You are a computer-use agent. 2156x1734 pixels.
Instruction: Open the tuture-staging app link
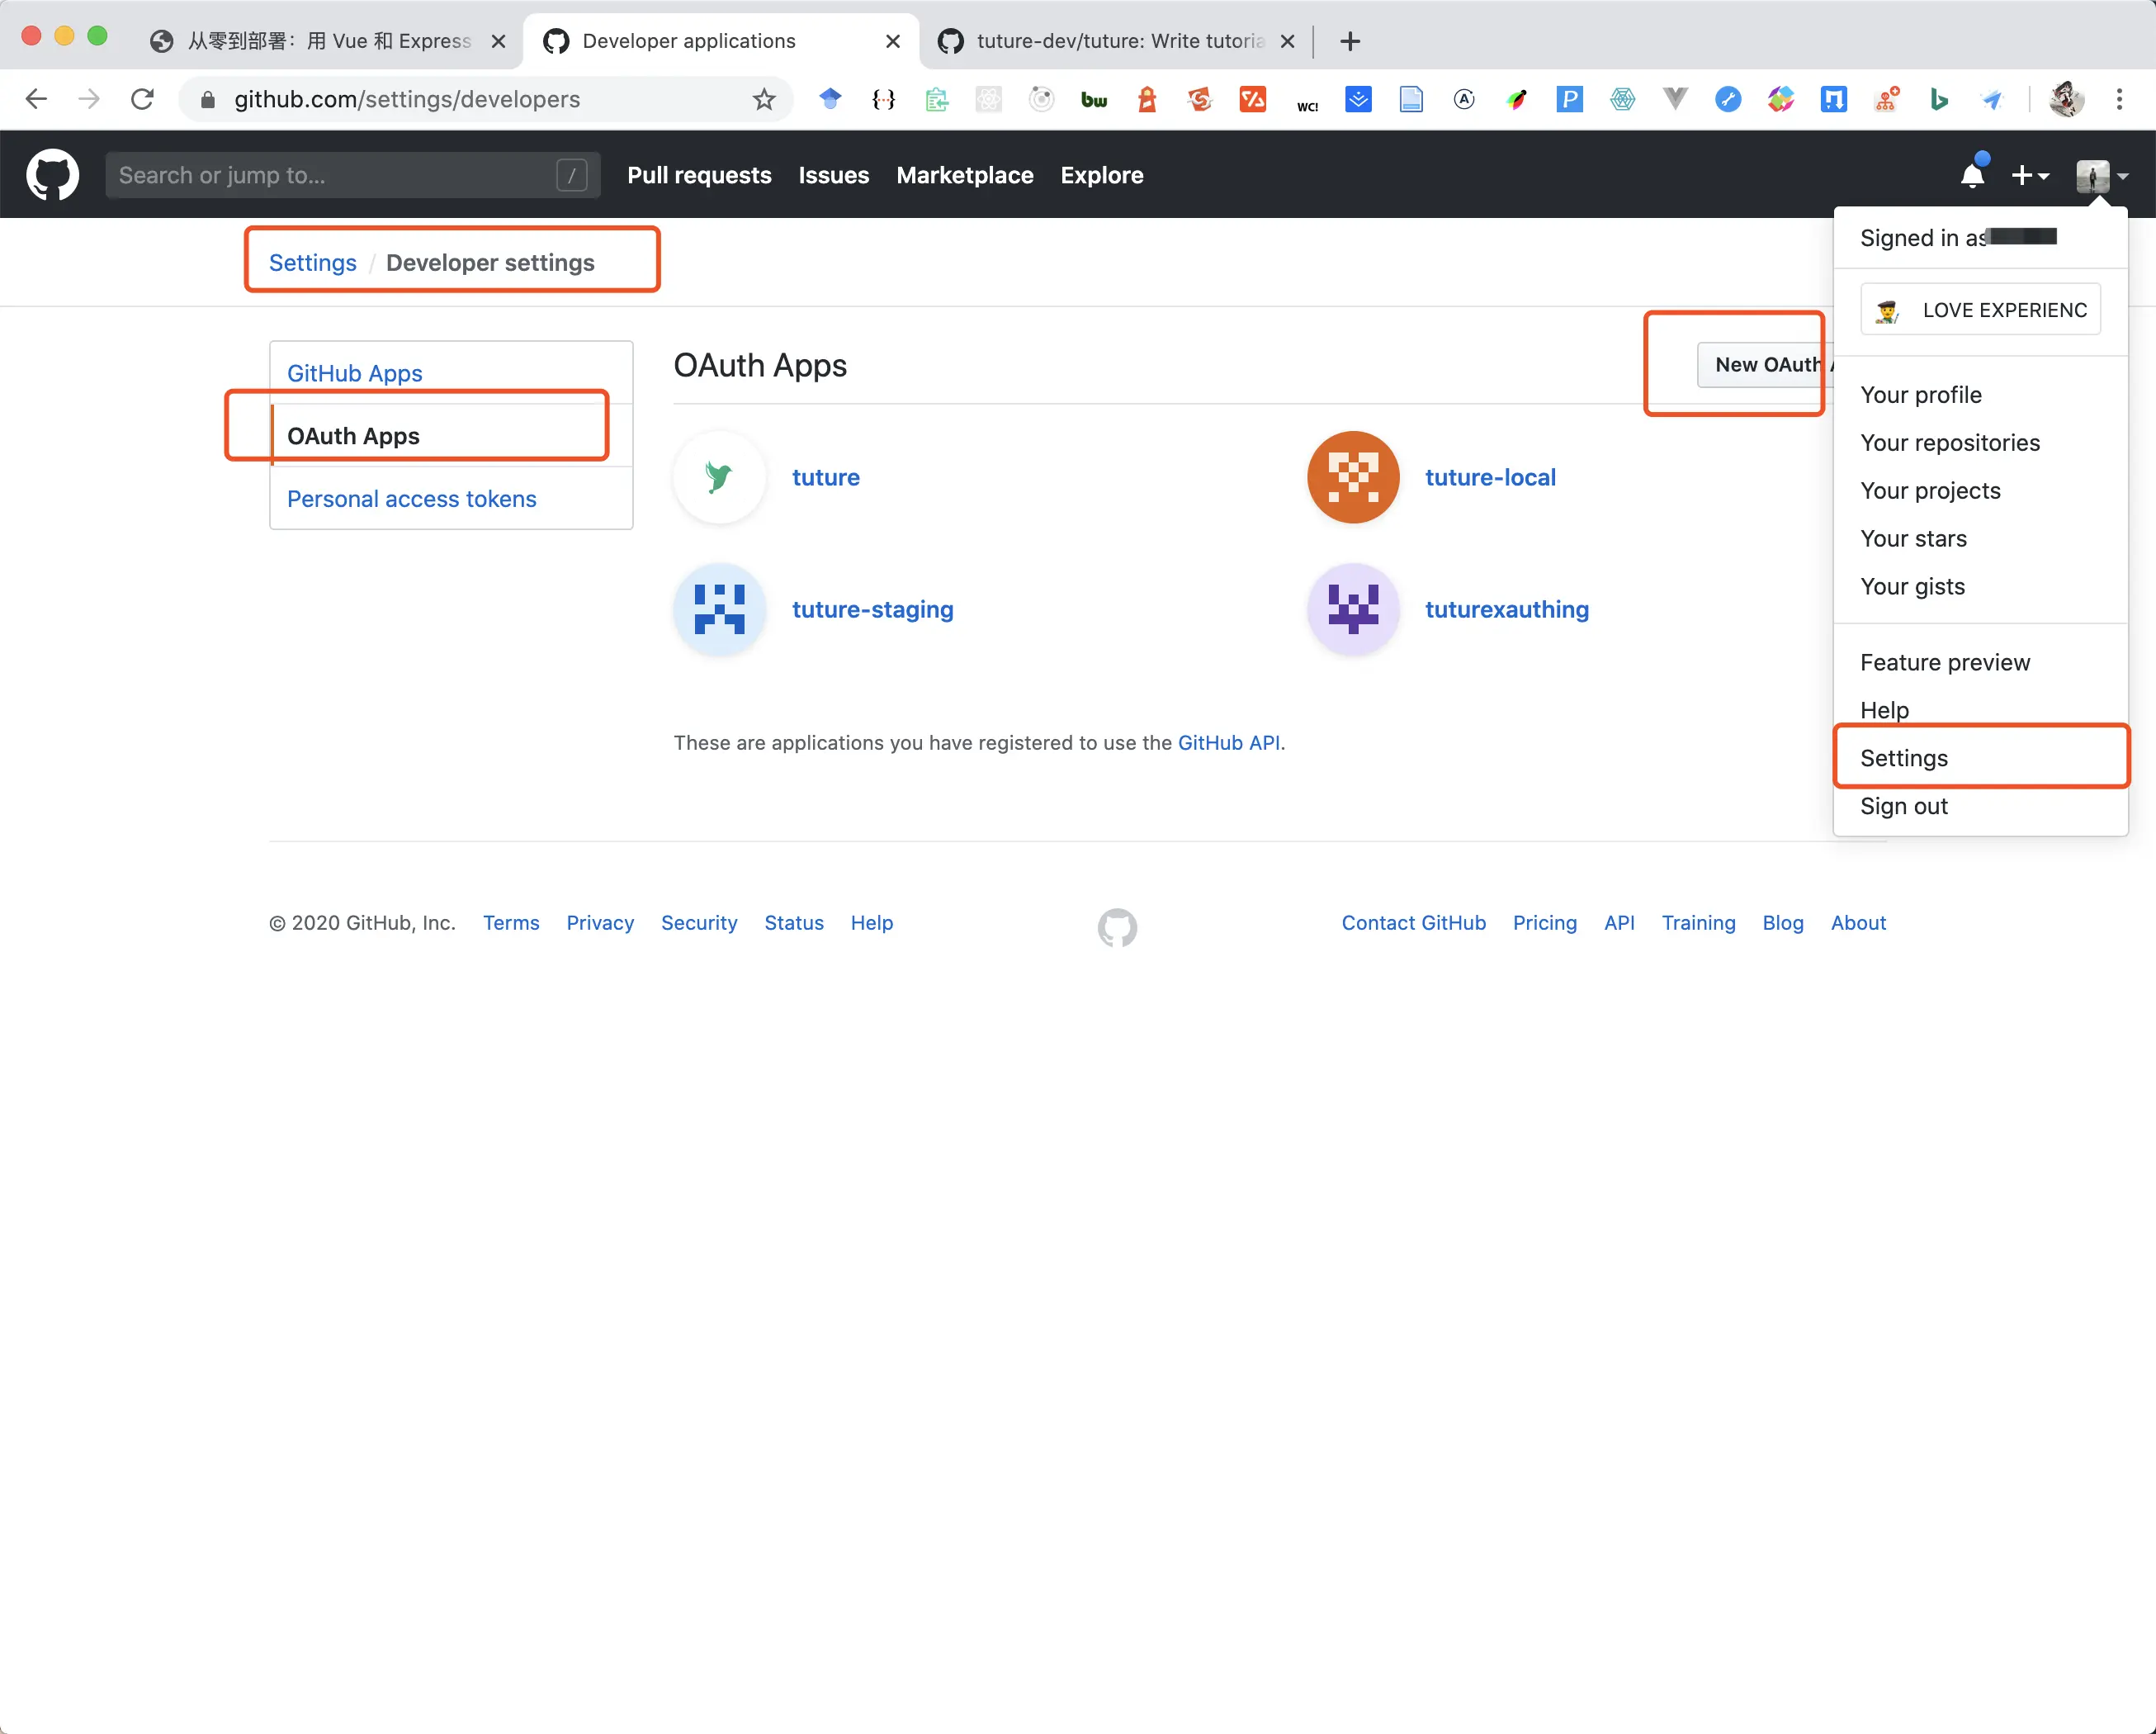[872, 609]
